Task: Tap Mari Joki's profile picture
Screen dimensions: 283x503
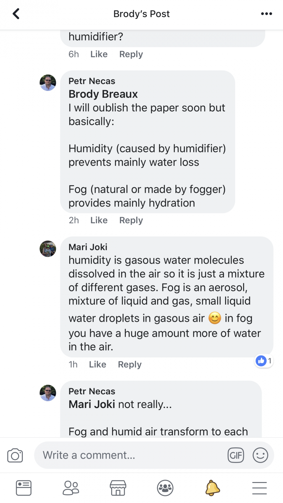Action: (x=48, y=249)
